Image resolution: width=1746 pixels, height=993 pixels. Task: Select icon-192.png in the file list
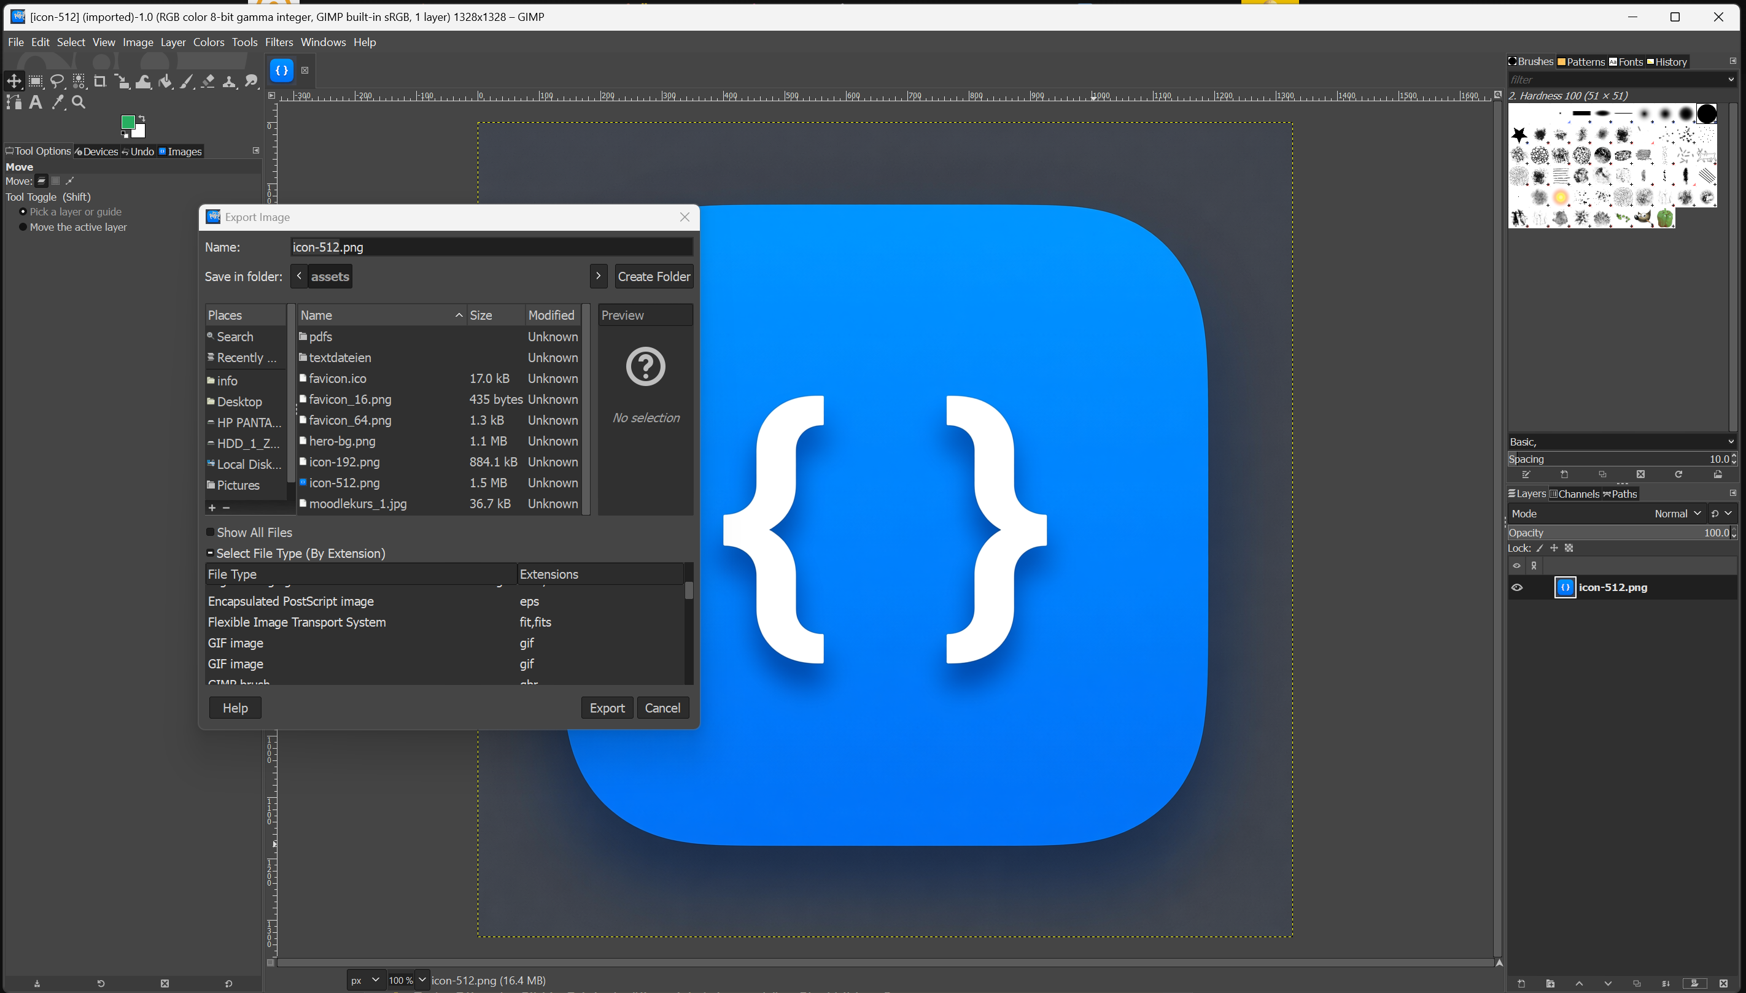(344, 462)
